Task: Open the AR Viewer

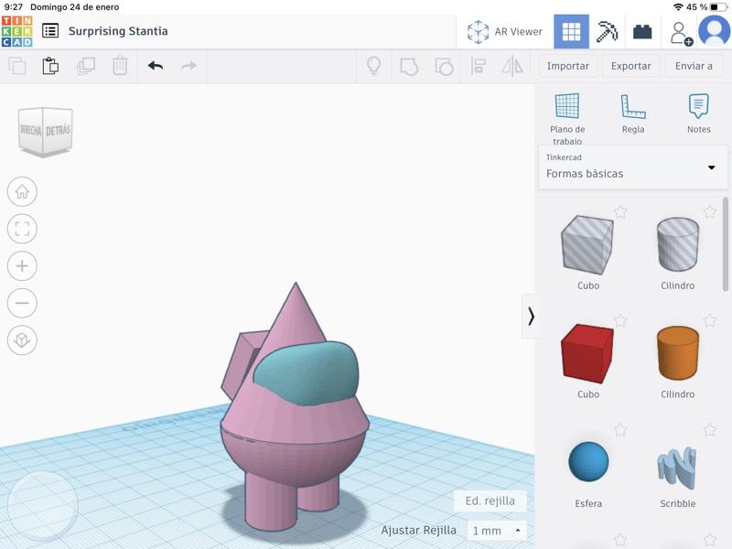Action: pyautogui.click(x=504, y=31)
